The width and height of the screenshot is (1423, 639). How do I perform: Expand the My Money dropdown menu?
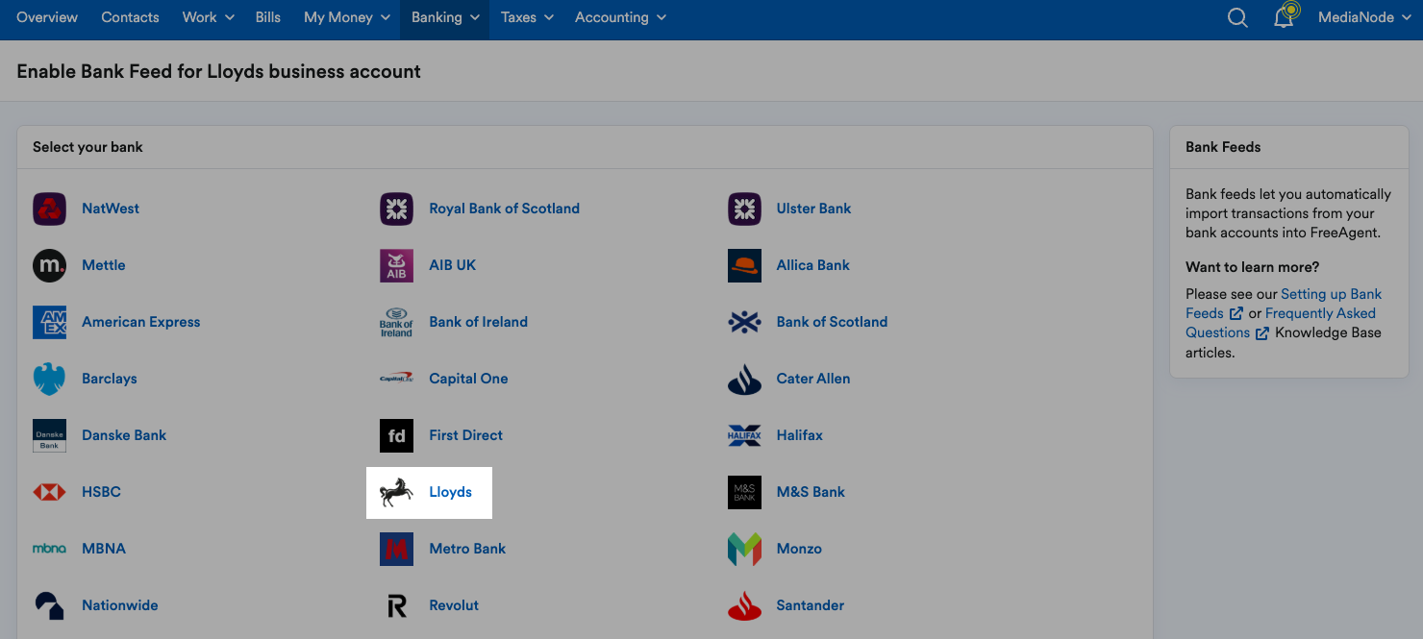pyautogui.click(x=347, y=17)
